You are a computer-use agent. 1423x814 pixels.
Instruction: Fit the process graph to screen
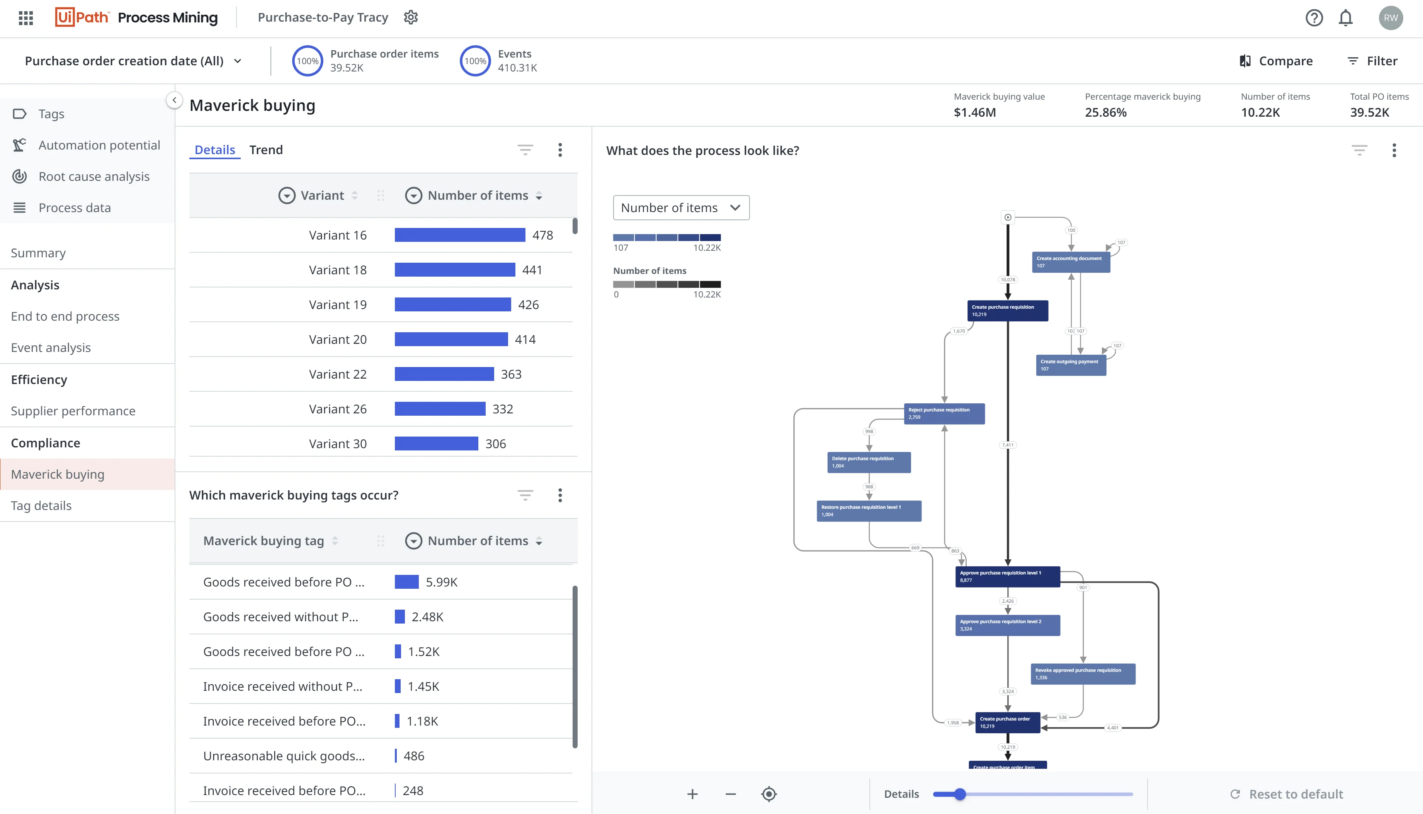[769, 793]
